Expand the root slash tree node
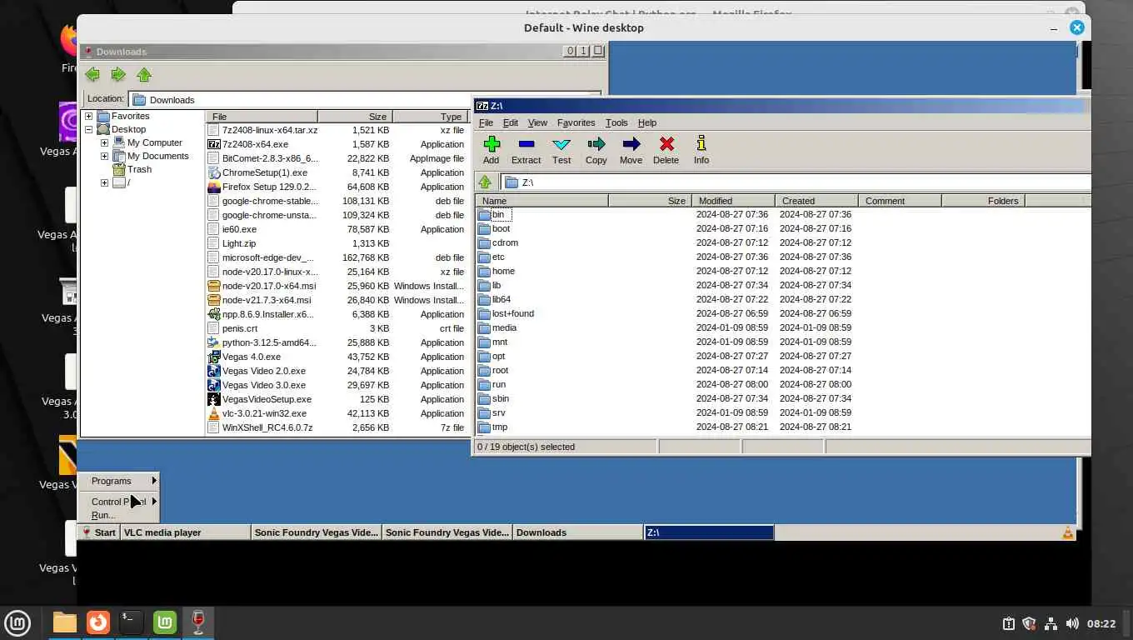 104,182
